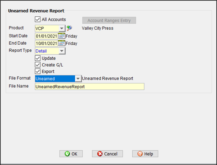Focus the End Date field

46,43
